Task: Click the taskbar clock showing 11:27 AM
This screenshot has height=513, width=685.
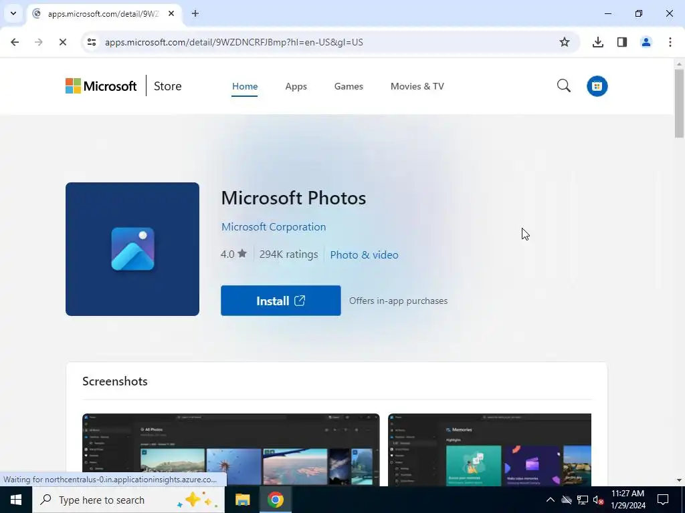Action: [x=627, y=500]
